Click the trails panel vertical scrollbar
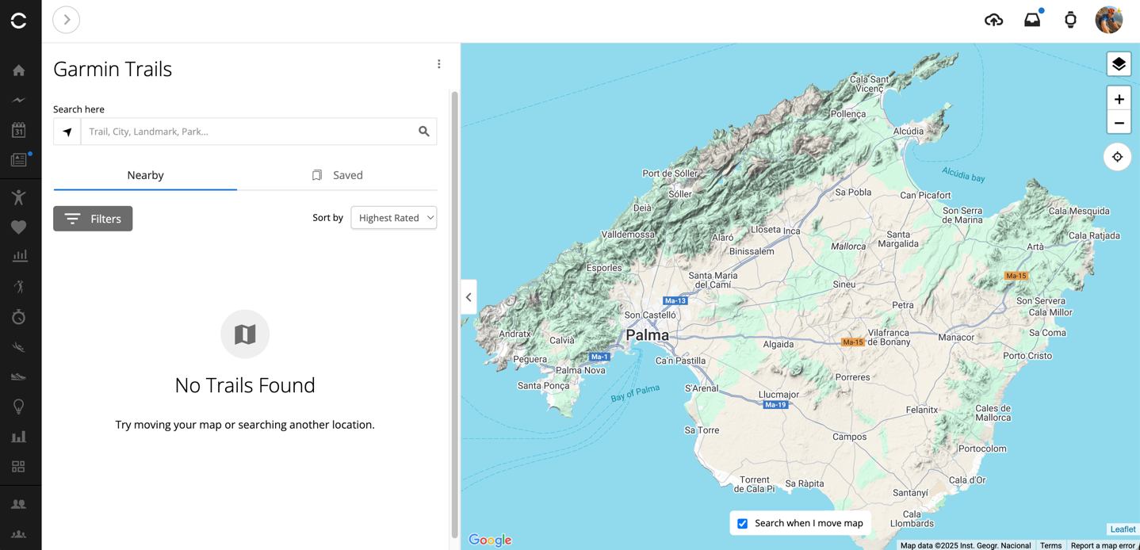Image resolution: width=1140 pixels, height=550 pixels. (x=454, y=314)
